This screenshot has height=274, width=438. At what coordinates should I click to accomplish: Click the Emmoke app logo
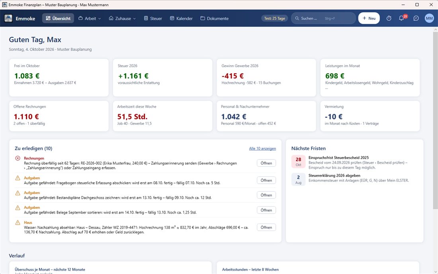pyautogui.click(x=8, y=18)
